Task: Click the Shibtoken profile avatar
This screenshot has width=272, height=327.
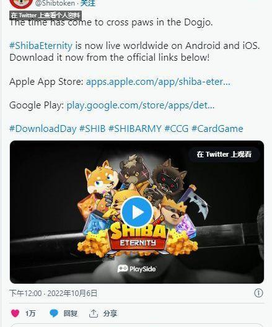Action: 21,4
